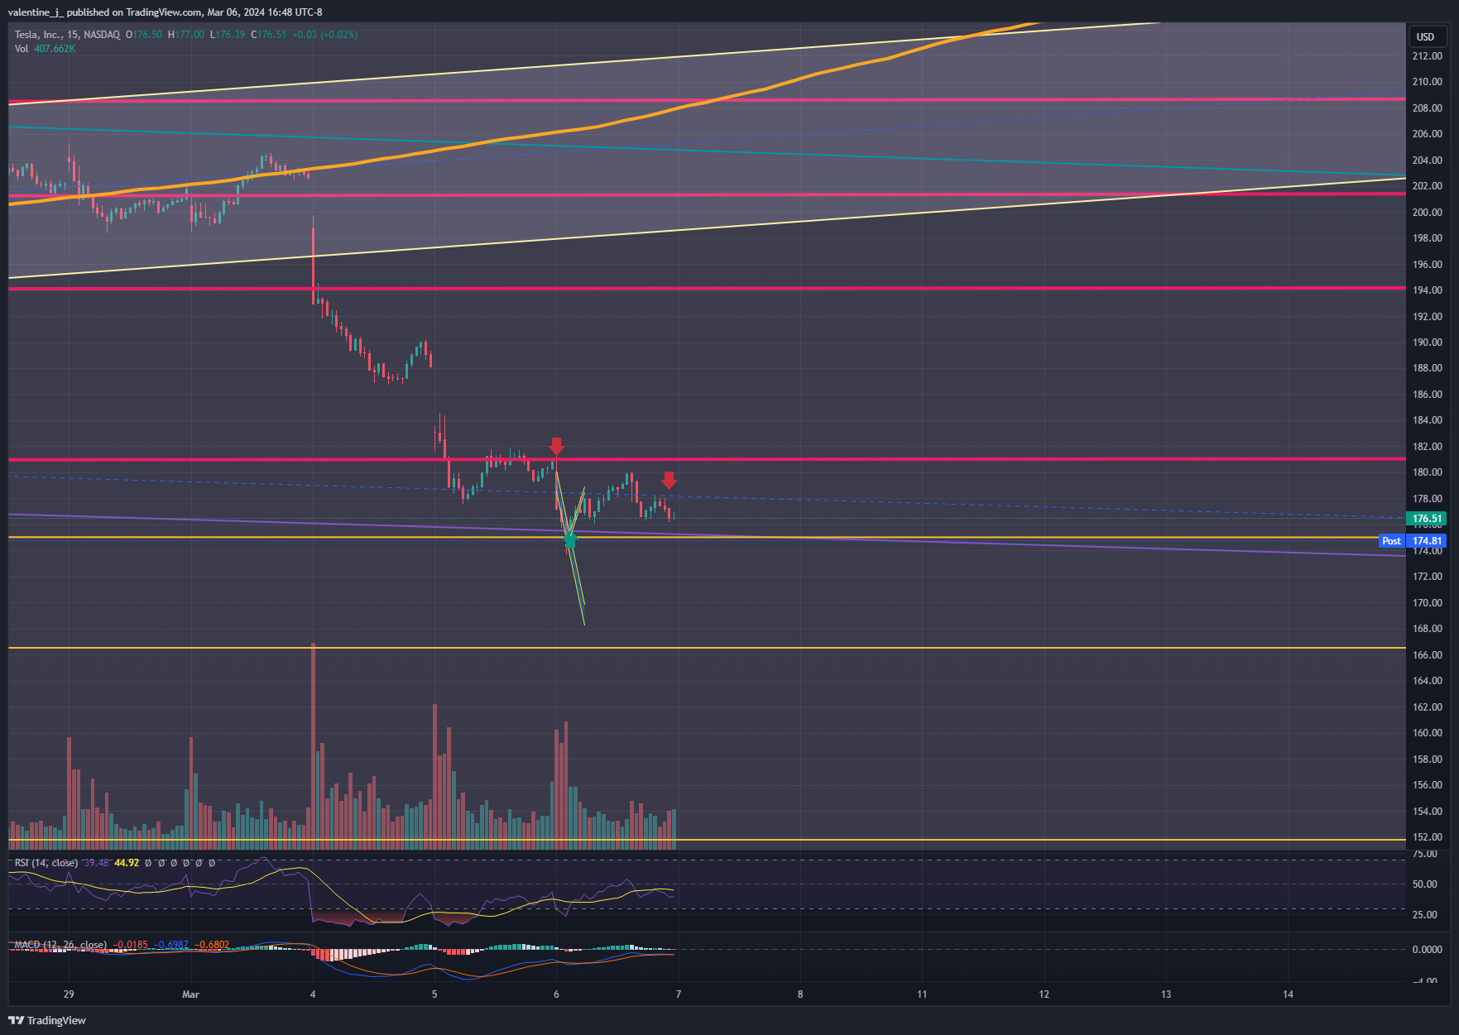Click the date label 4 on time axis

(x=313, y=994)
